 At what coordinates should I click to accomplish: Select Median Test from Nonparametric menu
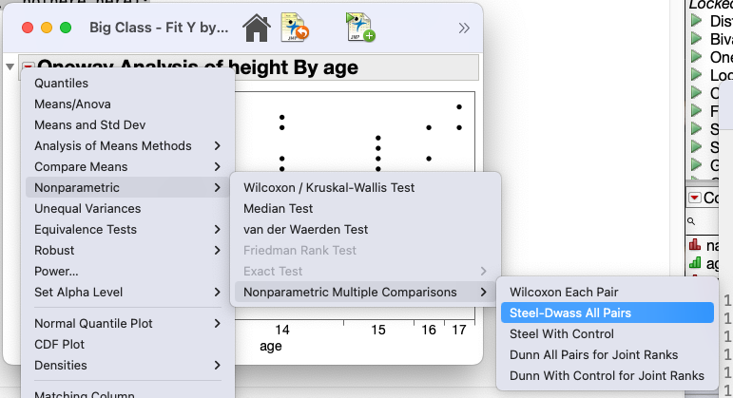[x=278, y=209]
